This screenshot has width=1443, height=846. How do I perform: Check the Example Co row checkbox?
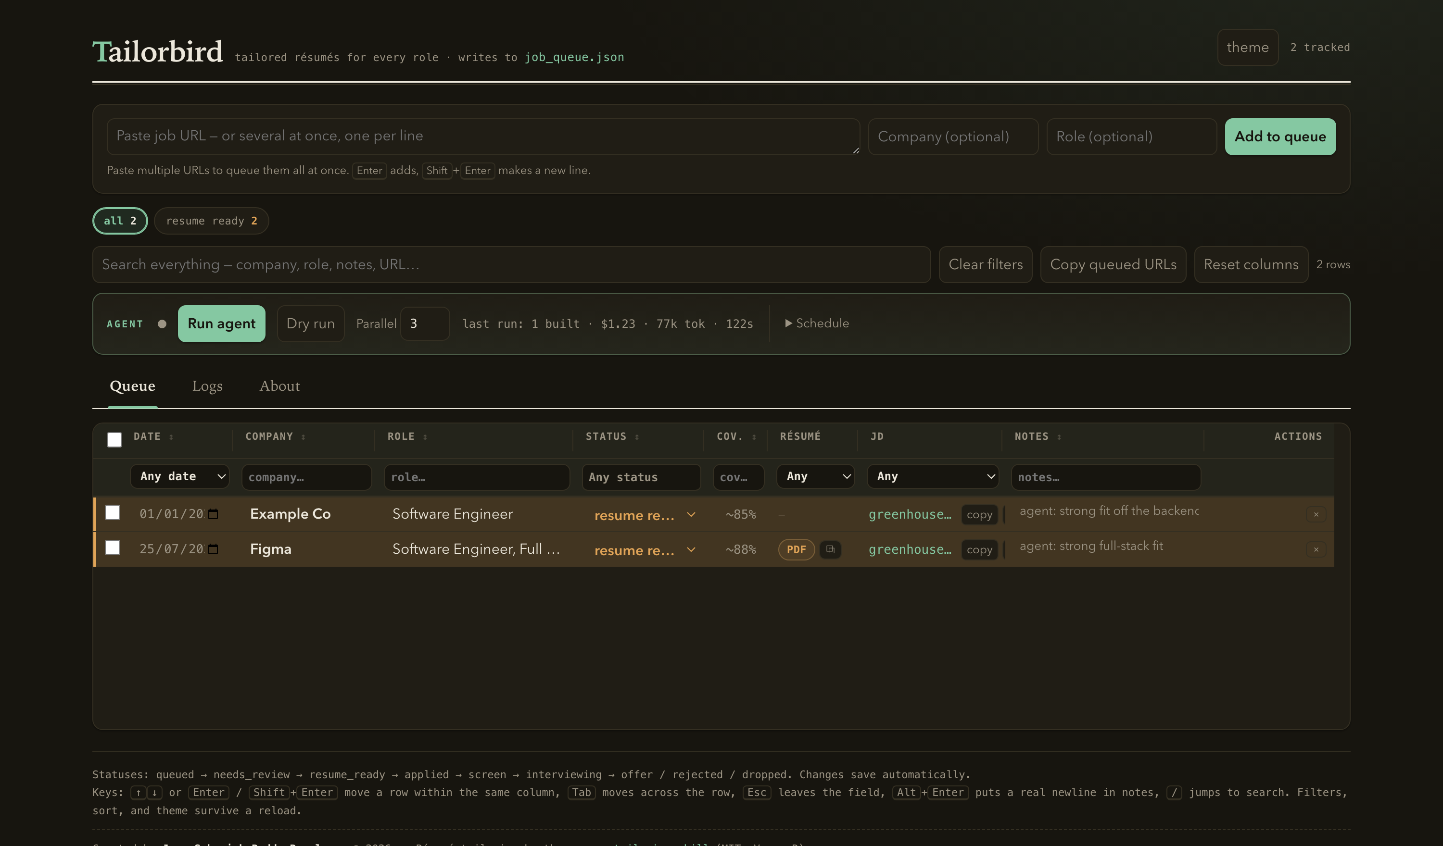click(x=113, y=512)
